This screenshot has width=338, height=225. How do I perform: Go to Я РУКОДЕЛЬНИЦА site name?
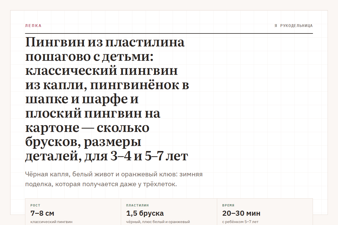(293, 26)
